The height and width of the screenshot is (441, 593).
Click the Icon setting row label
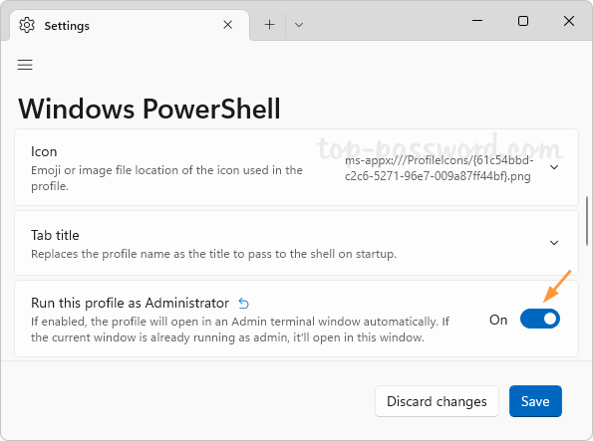(x=44, y=152)
